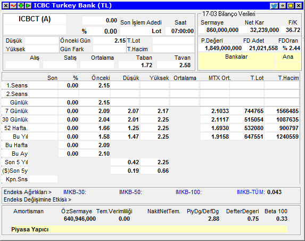Click the Bu Yıl row label
Image resolution: width=305 pixels, height=241 pixels.
pos(20,136)
